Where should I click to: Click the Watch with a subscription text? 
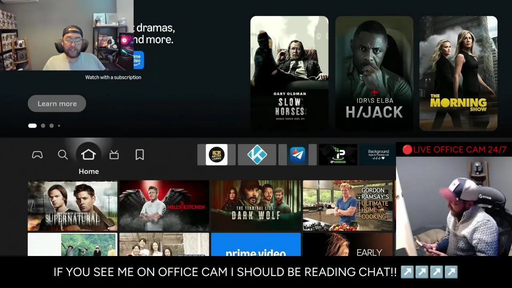[113, 77]
